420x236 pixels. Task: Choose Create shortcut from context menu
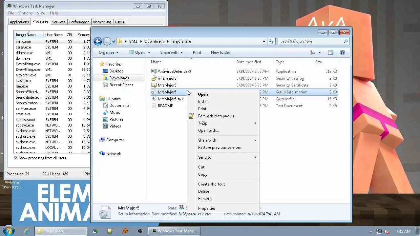tap(211, 184)
